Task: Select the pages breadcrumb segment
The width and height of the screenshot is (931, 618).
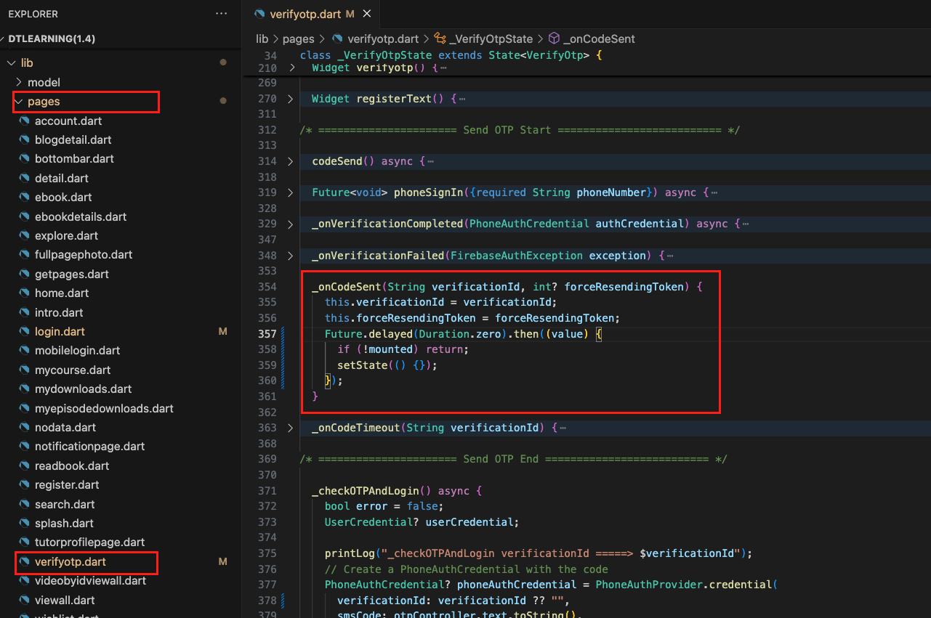Action: click(298, 39)
